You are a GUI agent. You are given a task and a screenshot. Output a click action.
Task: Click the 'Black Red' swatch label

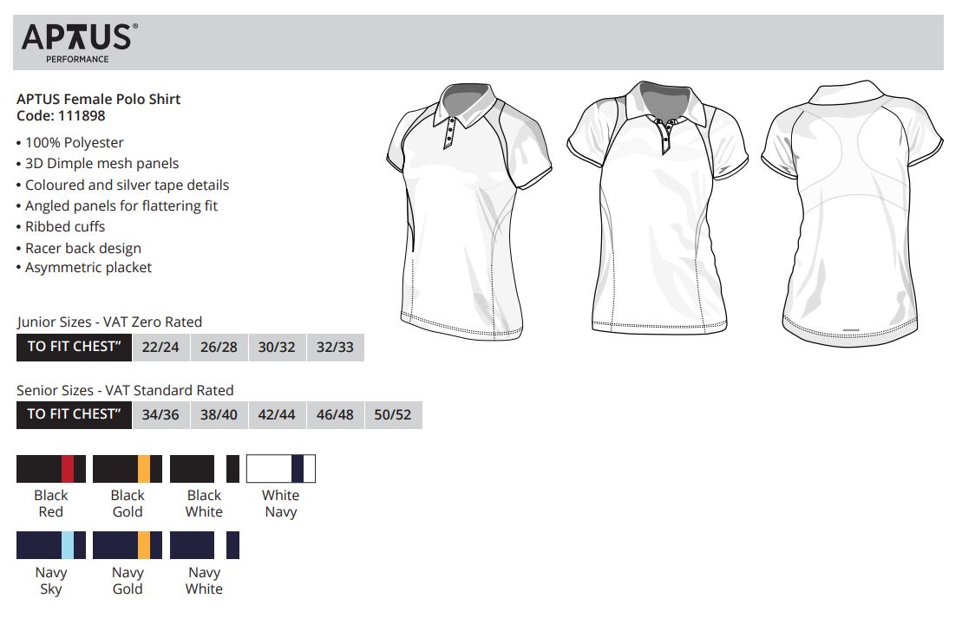(x=51, y=504)
